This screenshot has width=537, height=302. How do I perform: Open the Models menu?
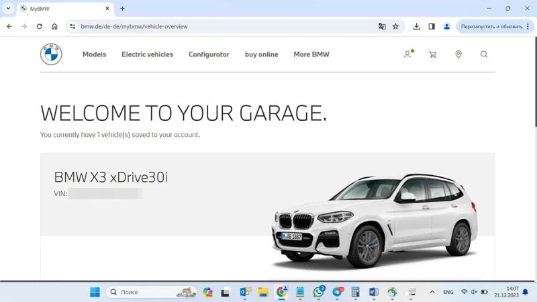point(94,54)
